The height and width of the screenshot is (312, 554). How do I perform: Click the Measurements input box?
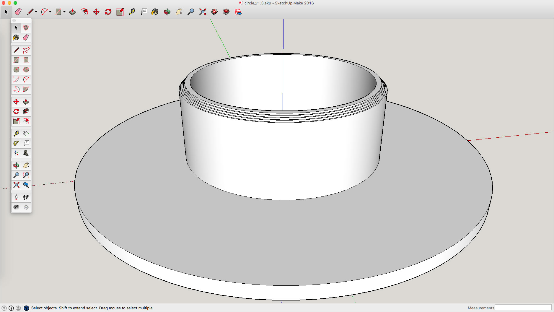(523, 308)
